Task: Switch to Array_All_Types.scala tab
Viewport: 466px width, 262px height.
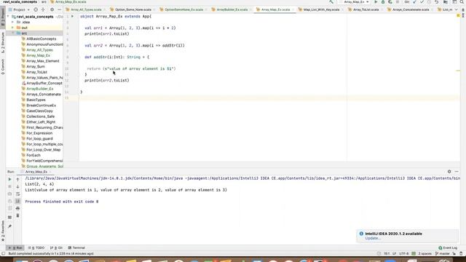Action: pos(86,9)
